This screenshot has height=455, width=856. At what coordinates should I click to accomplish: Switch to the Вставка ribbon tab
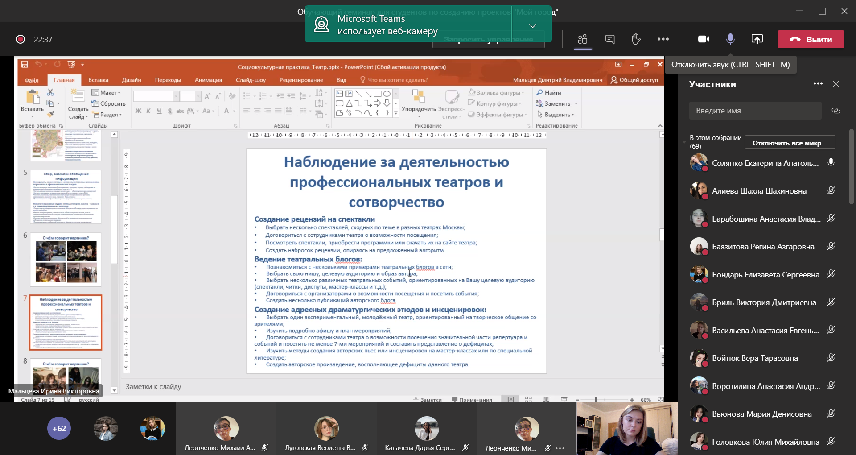98,80
